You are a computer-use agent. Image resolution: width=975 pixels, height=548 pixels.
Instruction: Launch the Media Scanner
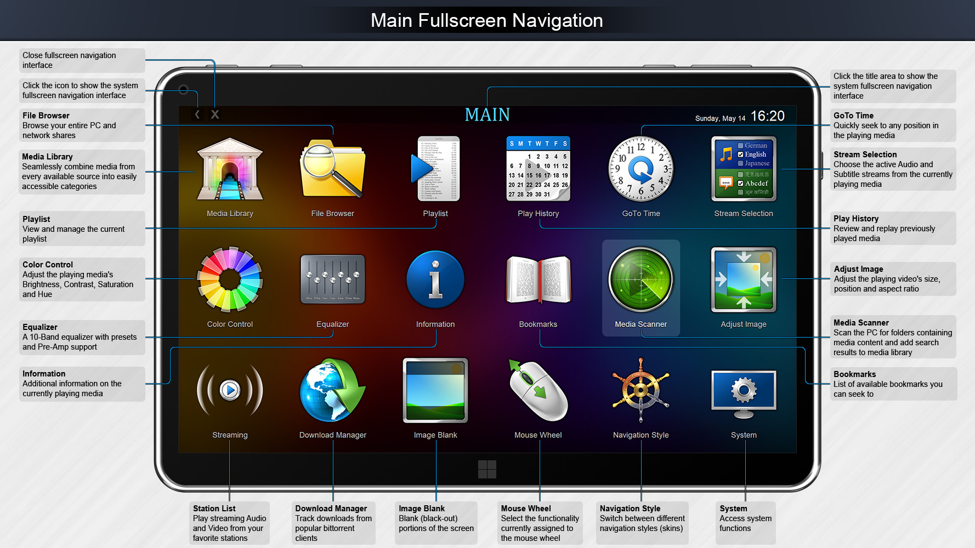640,281
